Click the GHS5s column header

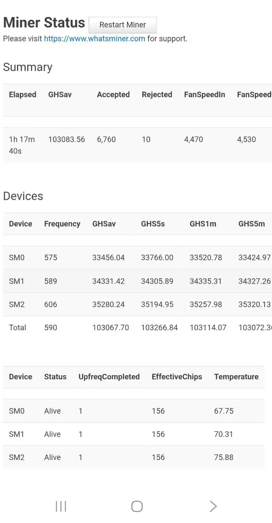153,224
